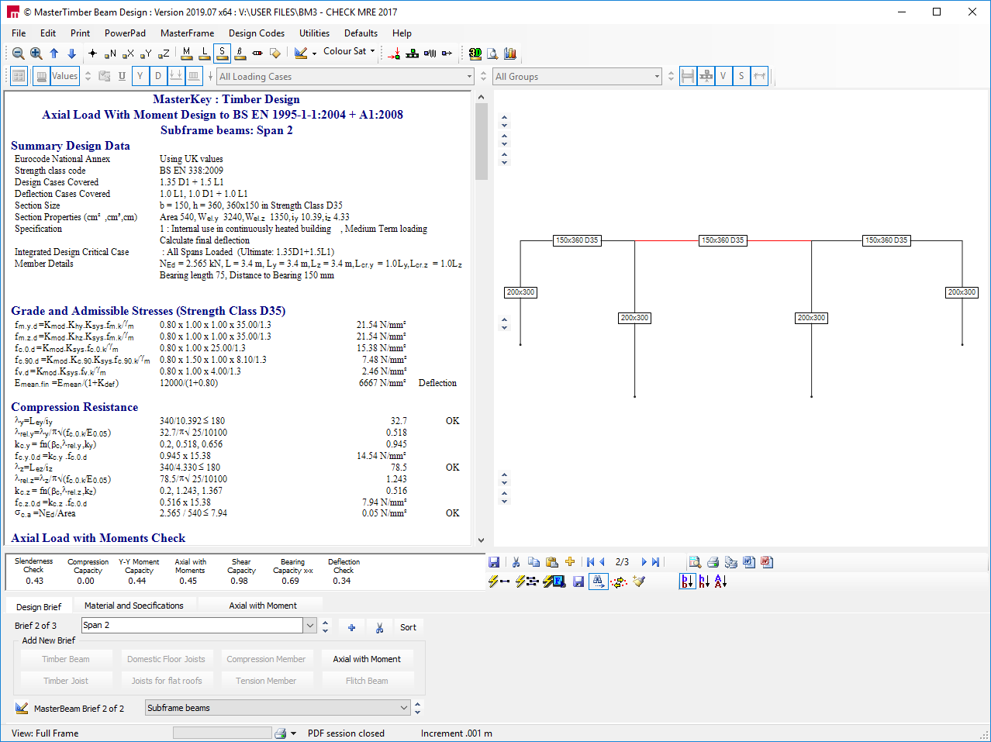Click the Axial with Moment brief button
Viewport: 991px width, 742px height.
tap(367, 659)
